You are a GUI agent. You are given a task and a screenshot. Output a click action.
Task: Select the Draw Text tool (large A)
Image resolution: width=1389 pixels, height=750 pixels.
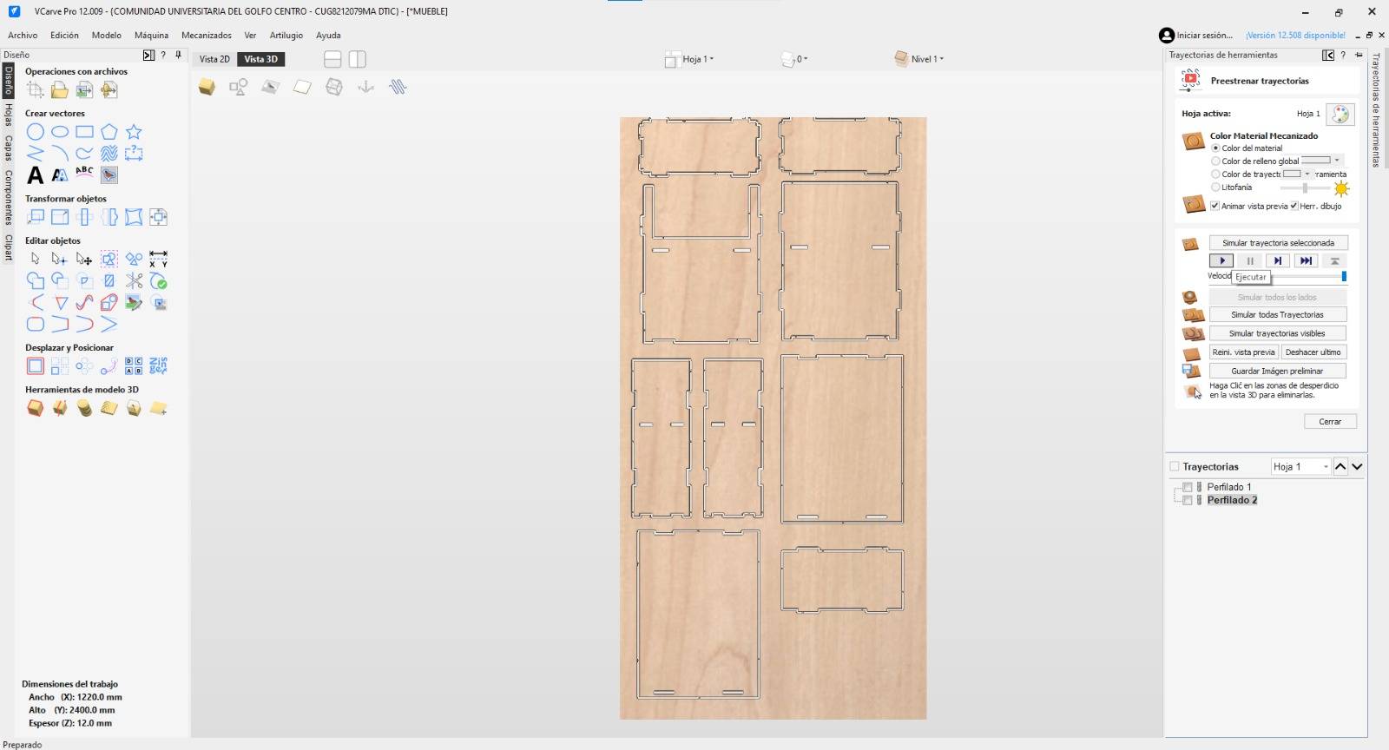coord(35,175)
